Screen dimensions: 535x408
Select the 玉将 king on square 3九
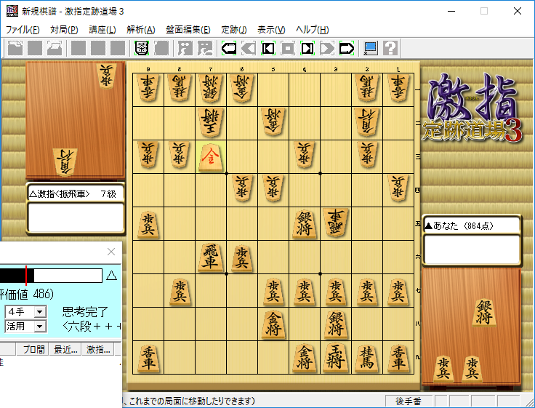[336, 358]
